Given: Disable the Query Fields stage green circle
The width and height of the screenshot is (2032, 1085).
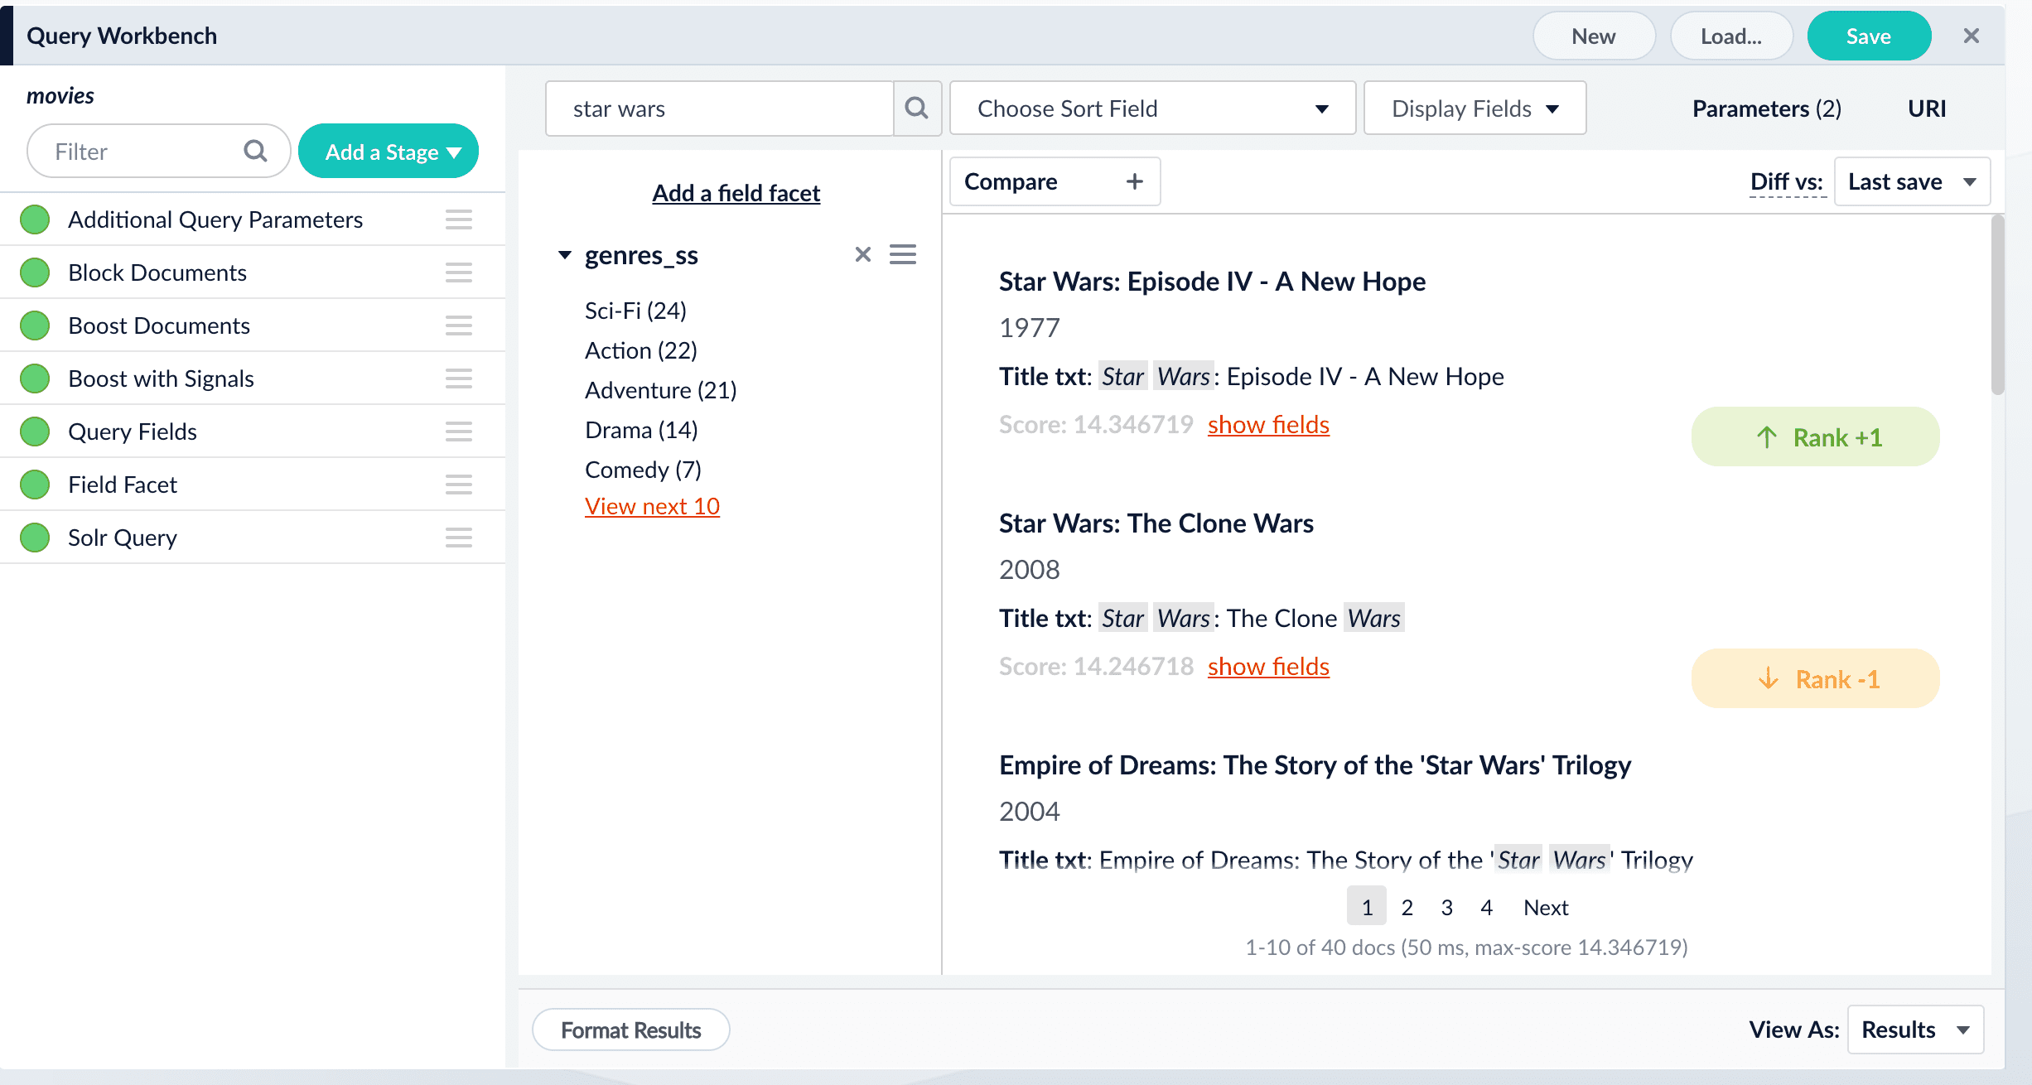Looking at the screenshot, I should [35, 432].
